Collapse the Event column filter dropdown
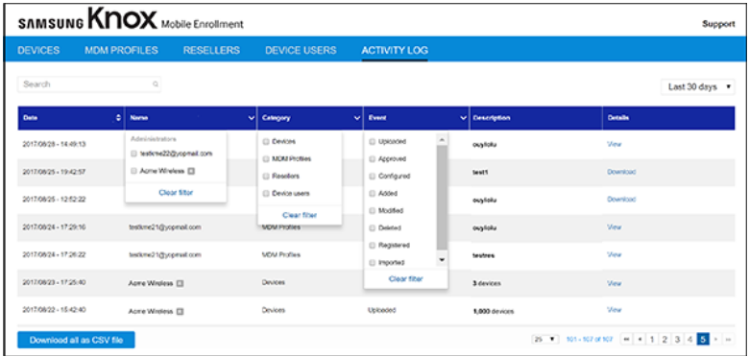 [x=463, y=118]
